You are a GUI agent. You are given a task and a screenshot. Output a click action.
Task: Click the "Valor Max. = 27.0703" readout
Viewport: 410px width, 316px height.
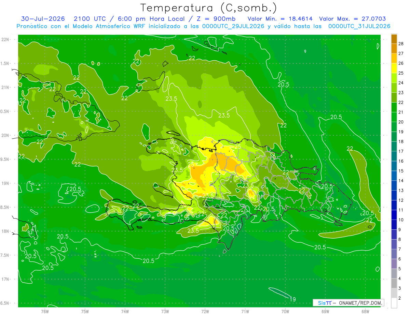tap(353, 19)
